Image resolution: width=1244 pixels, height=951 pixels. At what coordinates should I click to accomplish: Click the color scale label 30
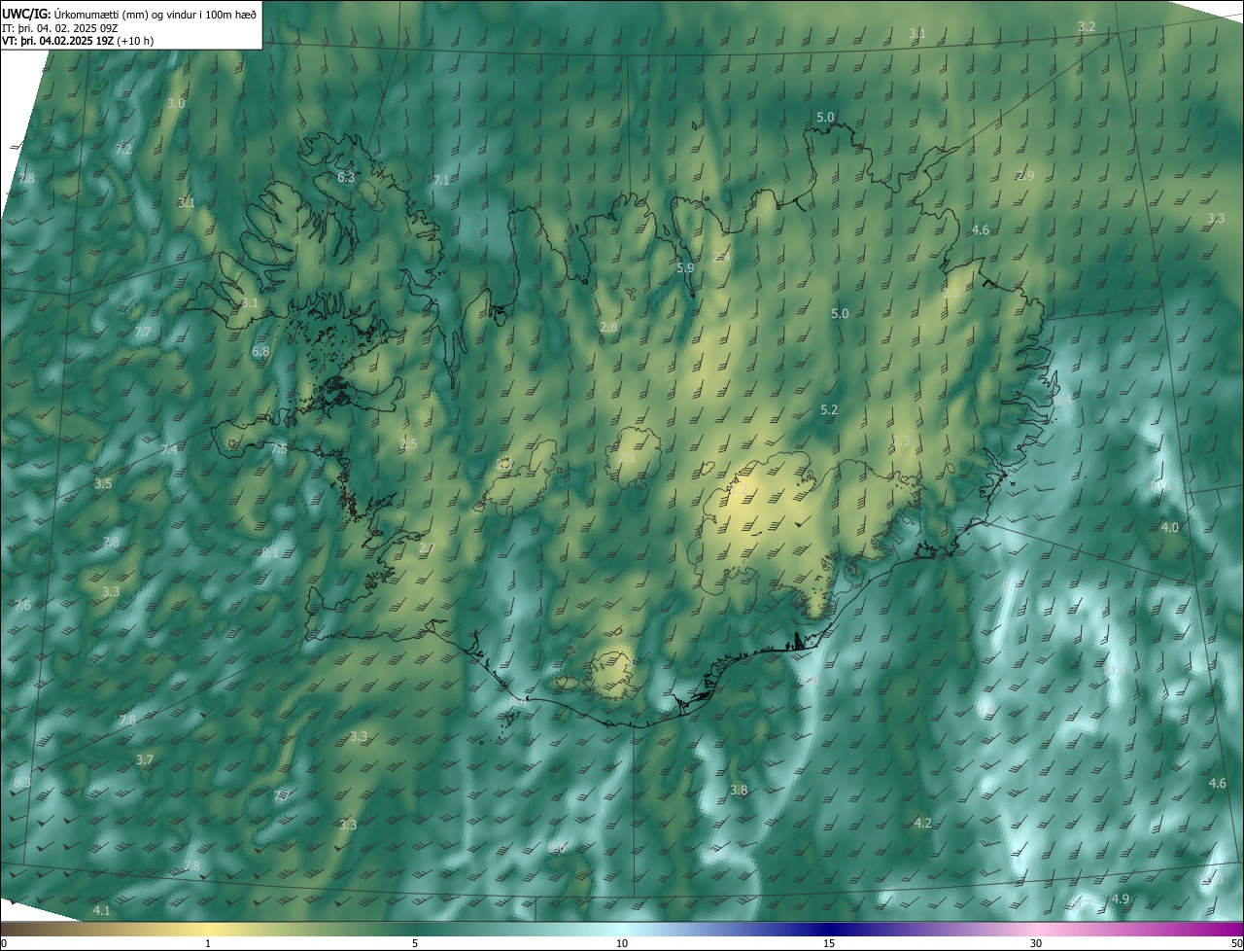point(1036,943)
